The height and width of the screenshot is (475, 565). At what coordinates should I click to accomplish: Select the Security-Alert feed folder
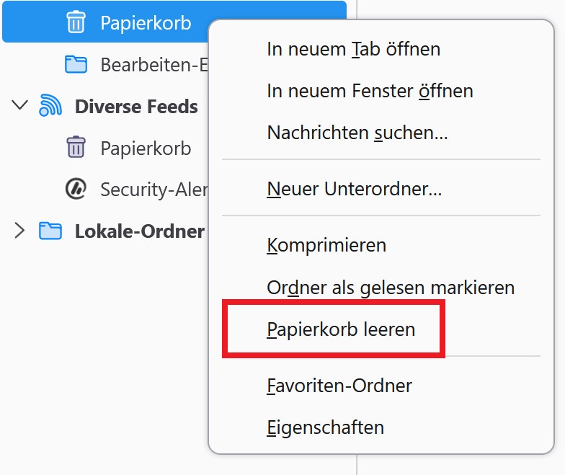(x=154, y=190)
